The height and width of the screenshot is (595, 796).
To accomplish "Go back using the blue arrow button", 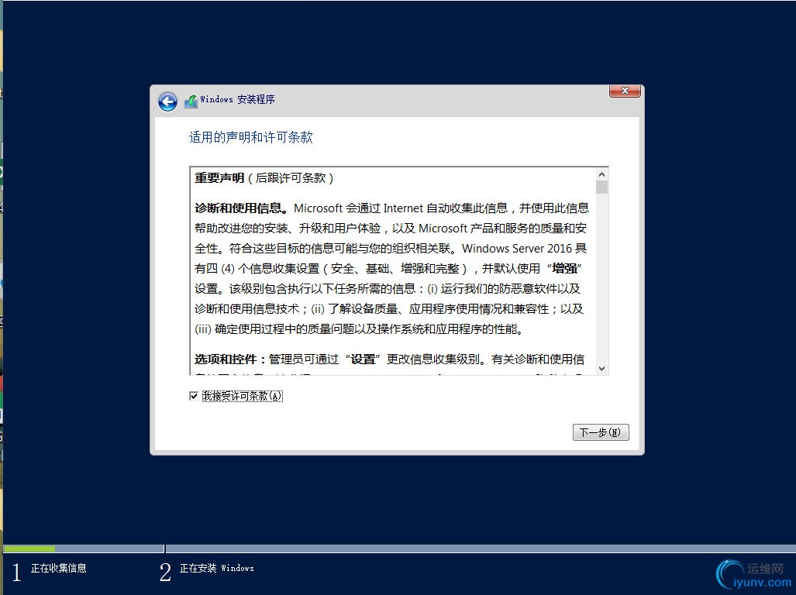I will [167, 101].
